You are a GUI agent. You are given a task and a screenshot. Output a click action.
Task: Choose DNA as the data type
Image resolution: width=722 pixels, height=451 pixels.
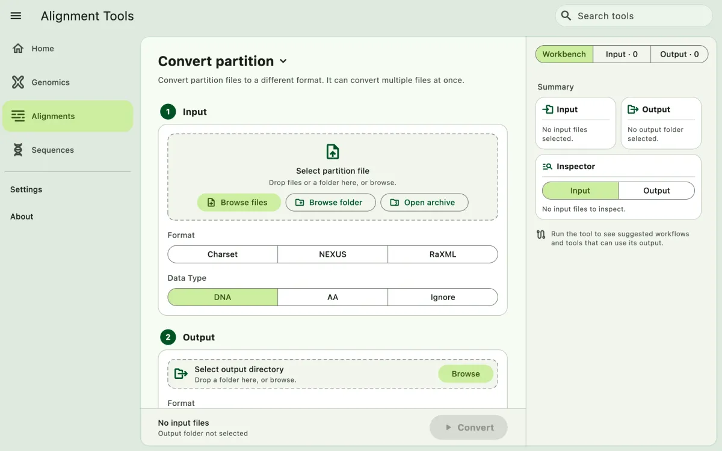[223, 297]
